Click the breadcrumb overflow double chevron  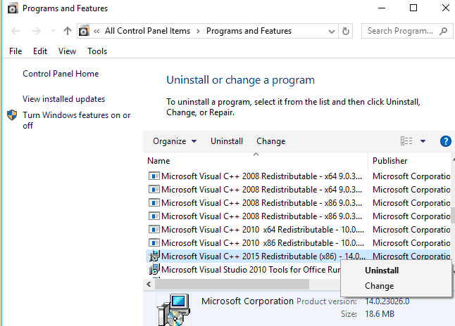[96, 32]
